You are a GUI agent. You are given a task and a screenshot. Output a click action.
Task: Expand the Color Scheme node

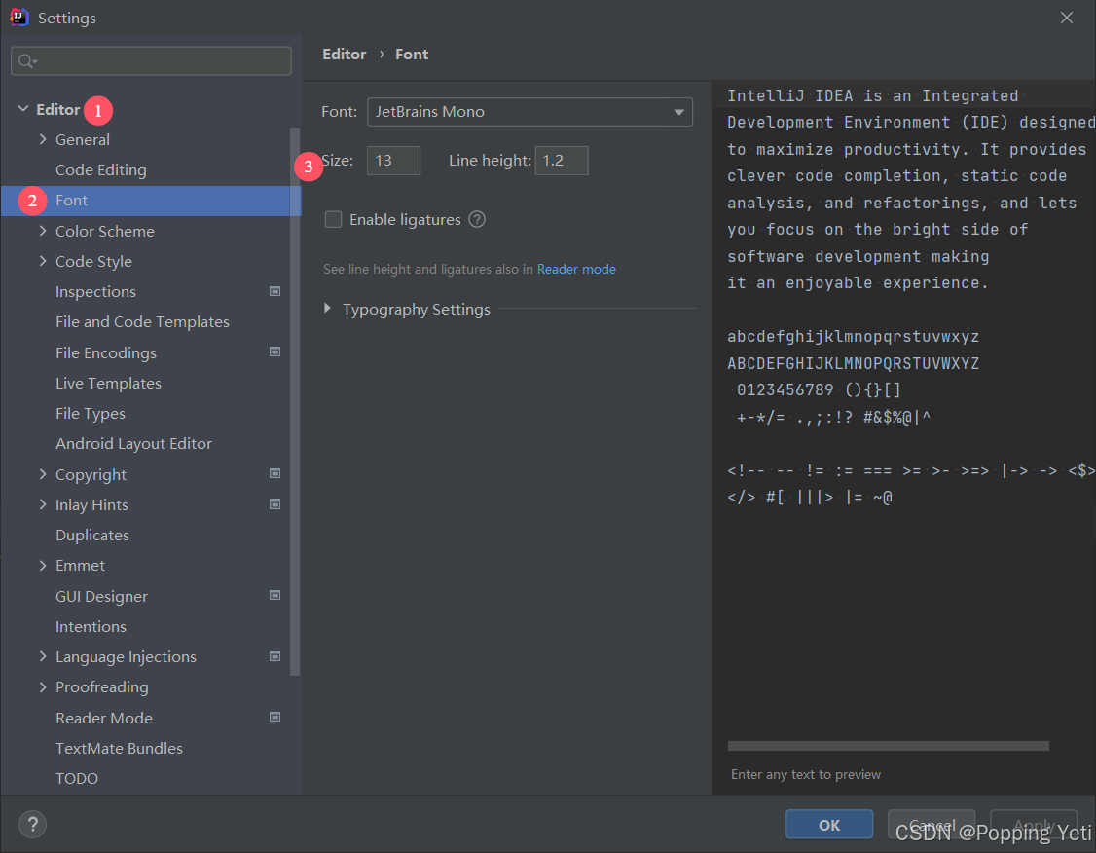point(43,231)
